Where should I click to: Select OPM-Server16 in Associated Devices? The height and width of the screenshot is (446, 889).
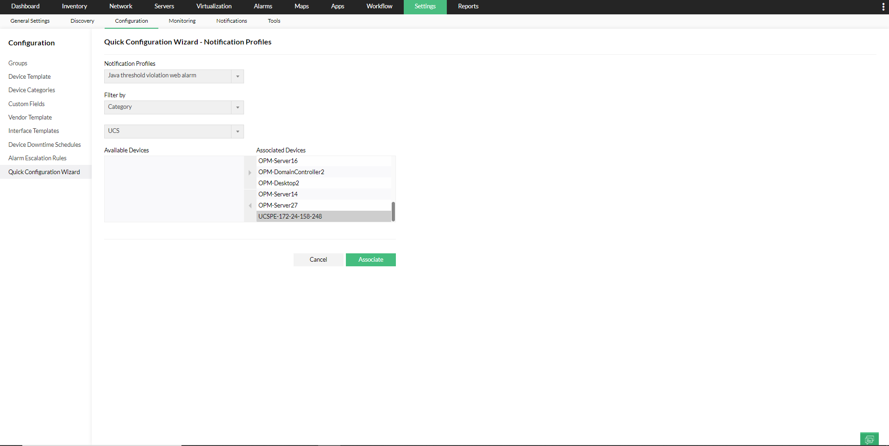click(278, 161)
